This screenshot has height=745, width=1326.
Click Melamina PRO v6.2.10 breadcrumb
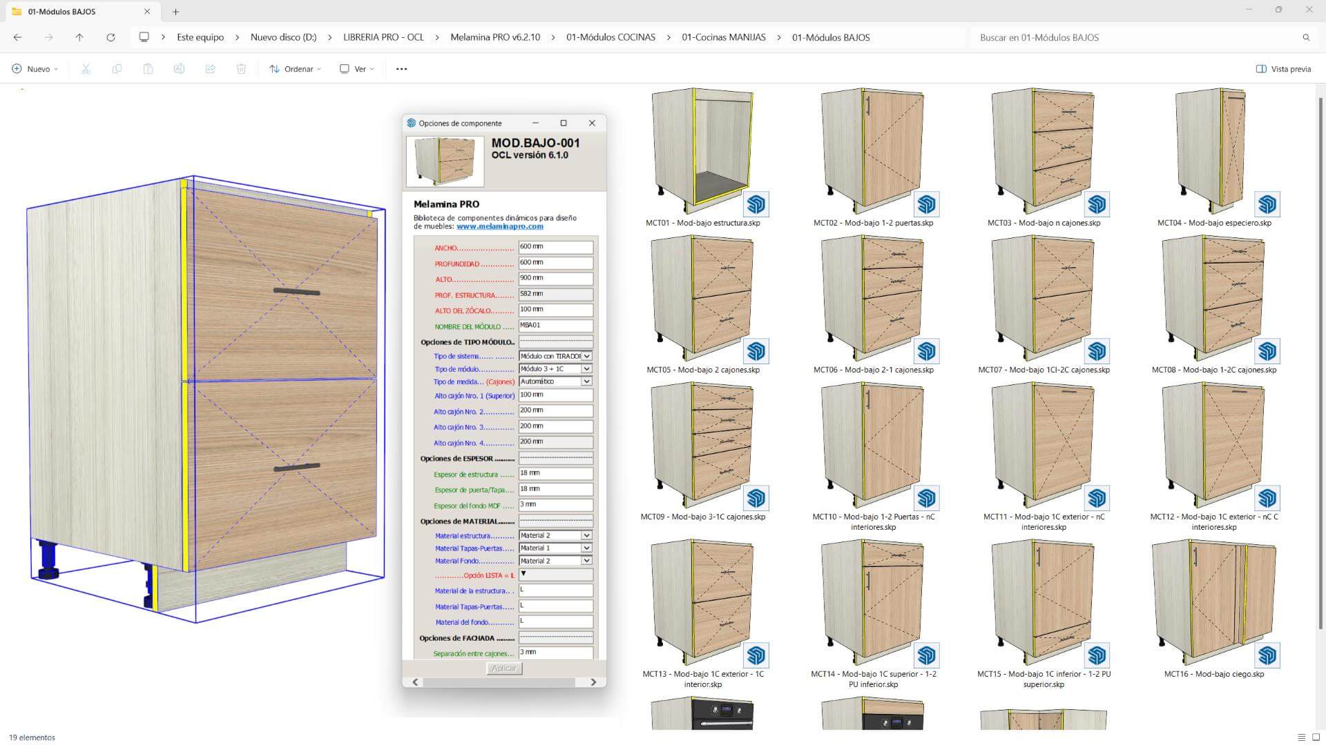[495, 37]
